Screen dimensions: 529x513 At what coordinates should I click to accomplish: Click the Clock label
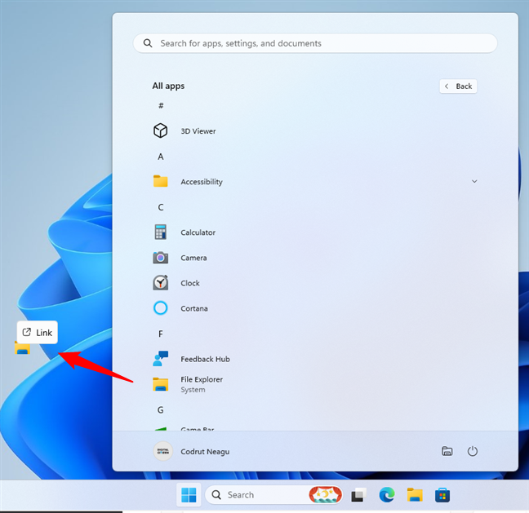pyautogui.click(x=190, y=283)
